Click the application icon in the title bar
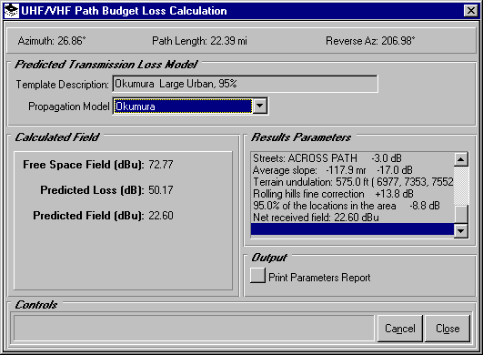483x355 pixels. click(12, 11)
